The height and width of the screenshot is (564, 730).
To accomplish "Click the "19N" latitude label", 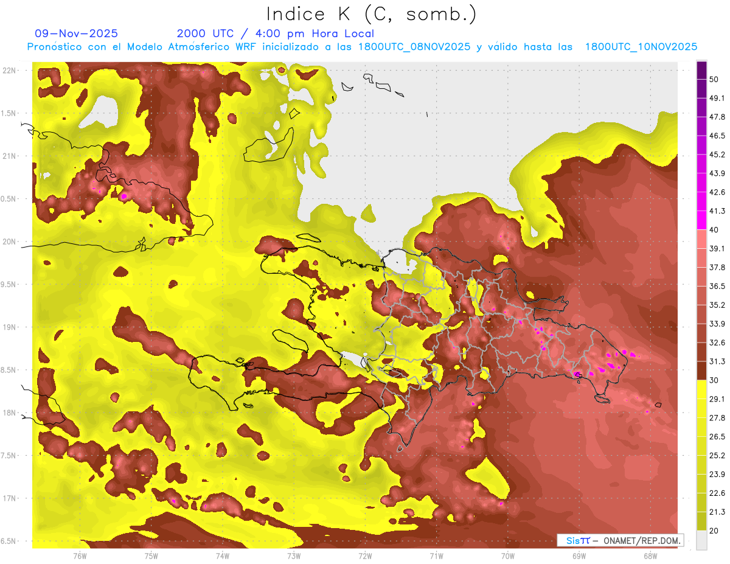I will [x=10, y=327].
